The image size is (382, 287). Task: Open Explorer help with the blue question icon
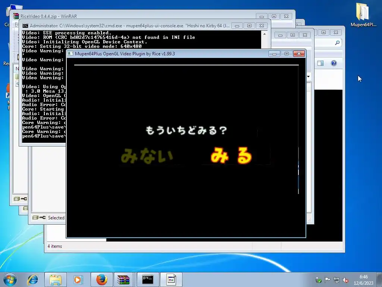pyautogui.click(x=334, y=63)
